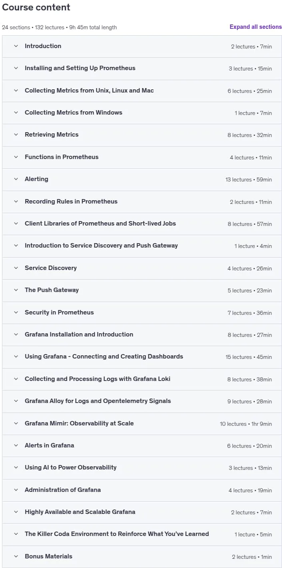This screenshot has width=282, height=568.
Task: Expand all sections of the course
Action: coord(256,27)
